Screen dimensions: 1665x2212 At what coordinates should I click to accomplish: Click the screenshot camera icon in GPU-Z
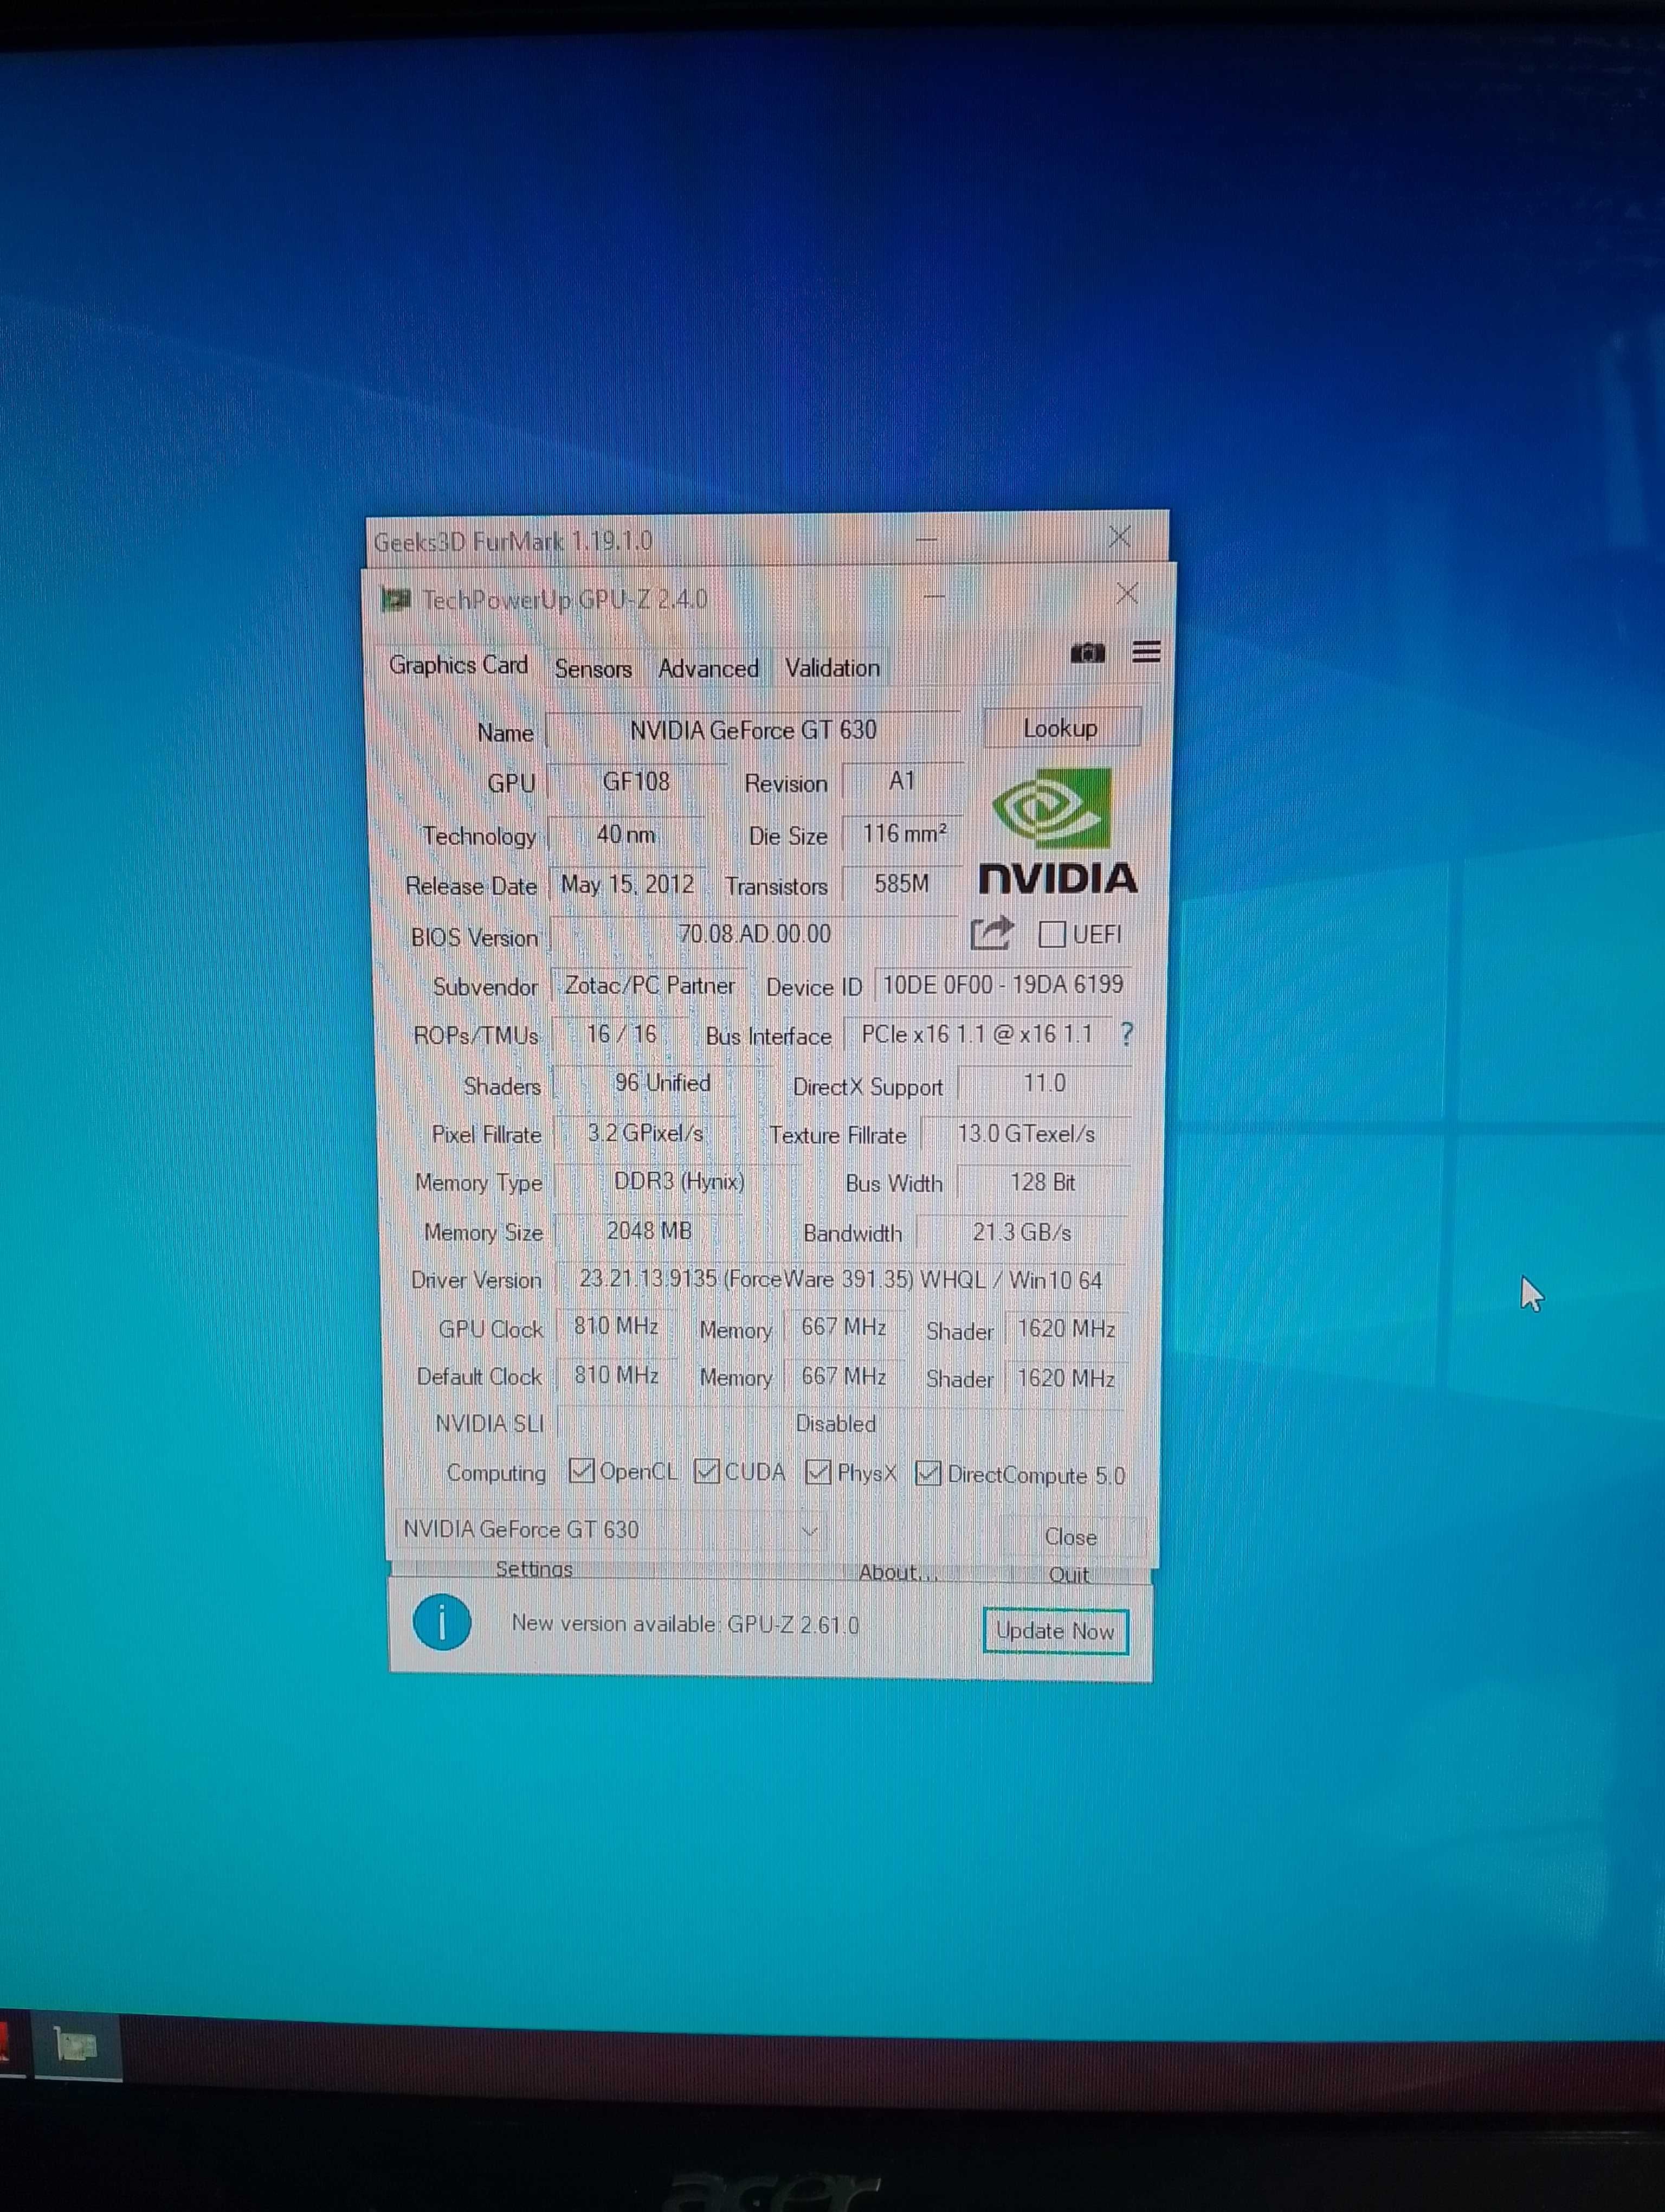coord(1087,653)
